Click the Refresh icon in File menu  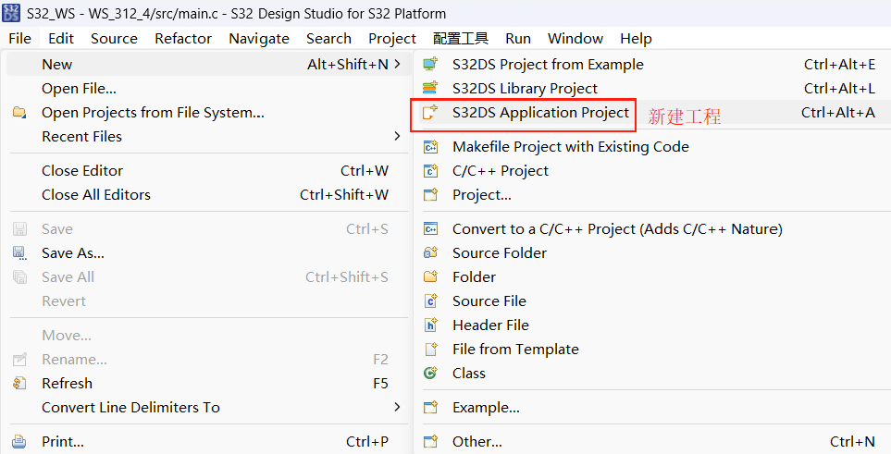coord(19,384)
